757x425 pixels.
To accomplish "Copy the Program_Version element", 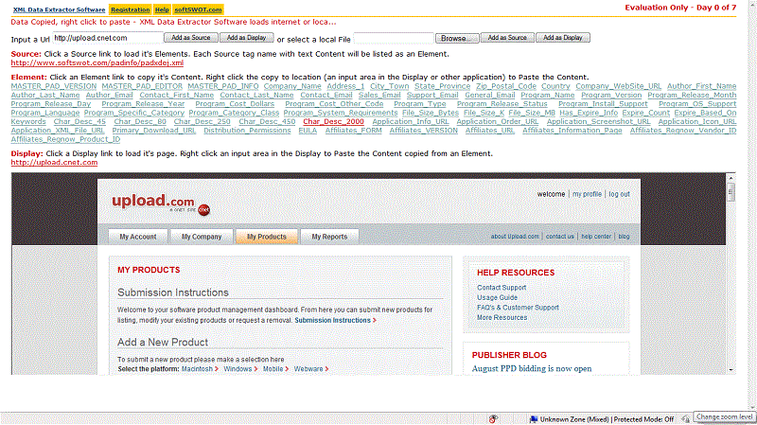I will [611, 96].
